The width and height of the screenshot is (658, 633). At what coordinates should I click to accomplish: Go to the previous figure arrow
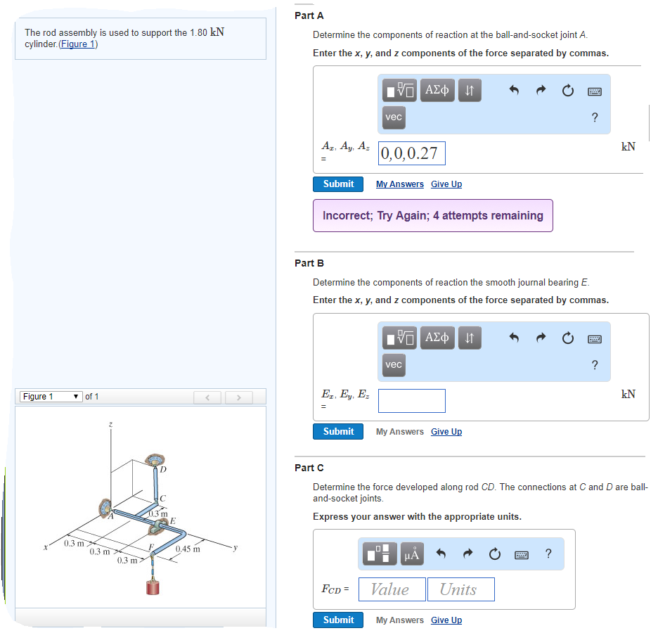[207, 397]
